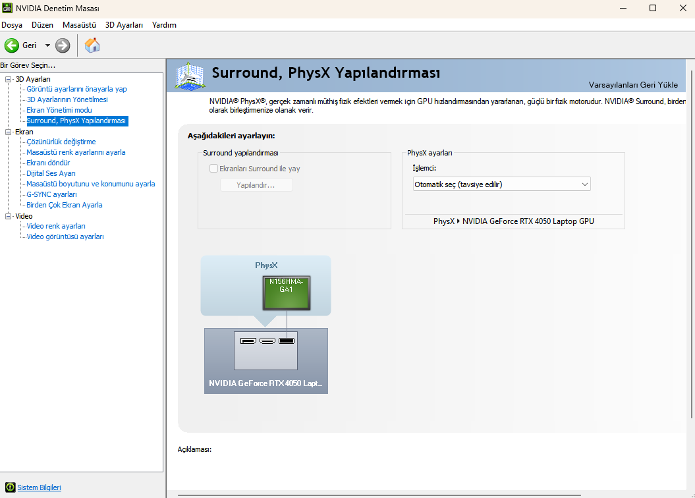Open the 3D Ayarları menu

[124, 25]
